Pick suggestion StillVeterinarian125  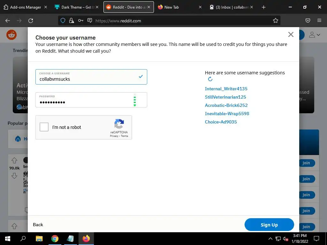coord(225,97)
